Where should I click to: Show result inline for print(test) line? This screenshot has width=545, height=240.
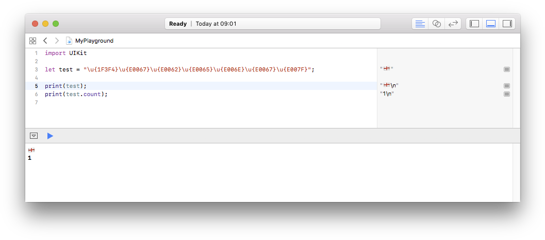pos(507,86)
